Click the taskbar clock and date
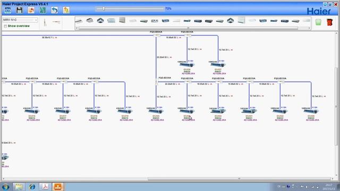This screenshot has height=191, width=340. pyautogui.click(x=329, y=187)
